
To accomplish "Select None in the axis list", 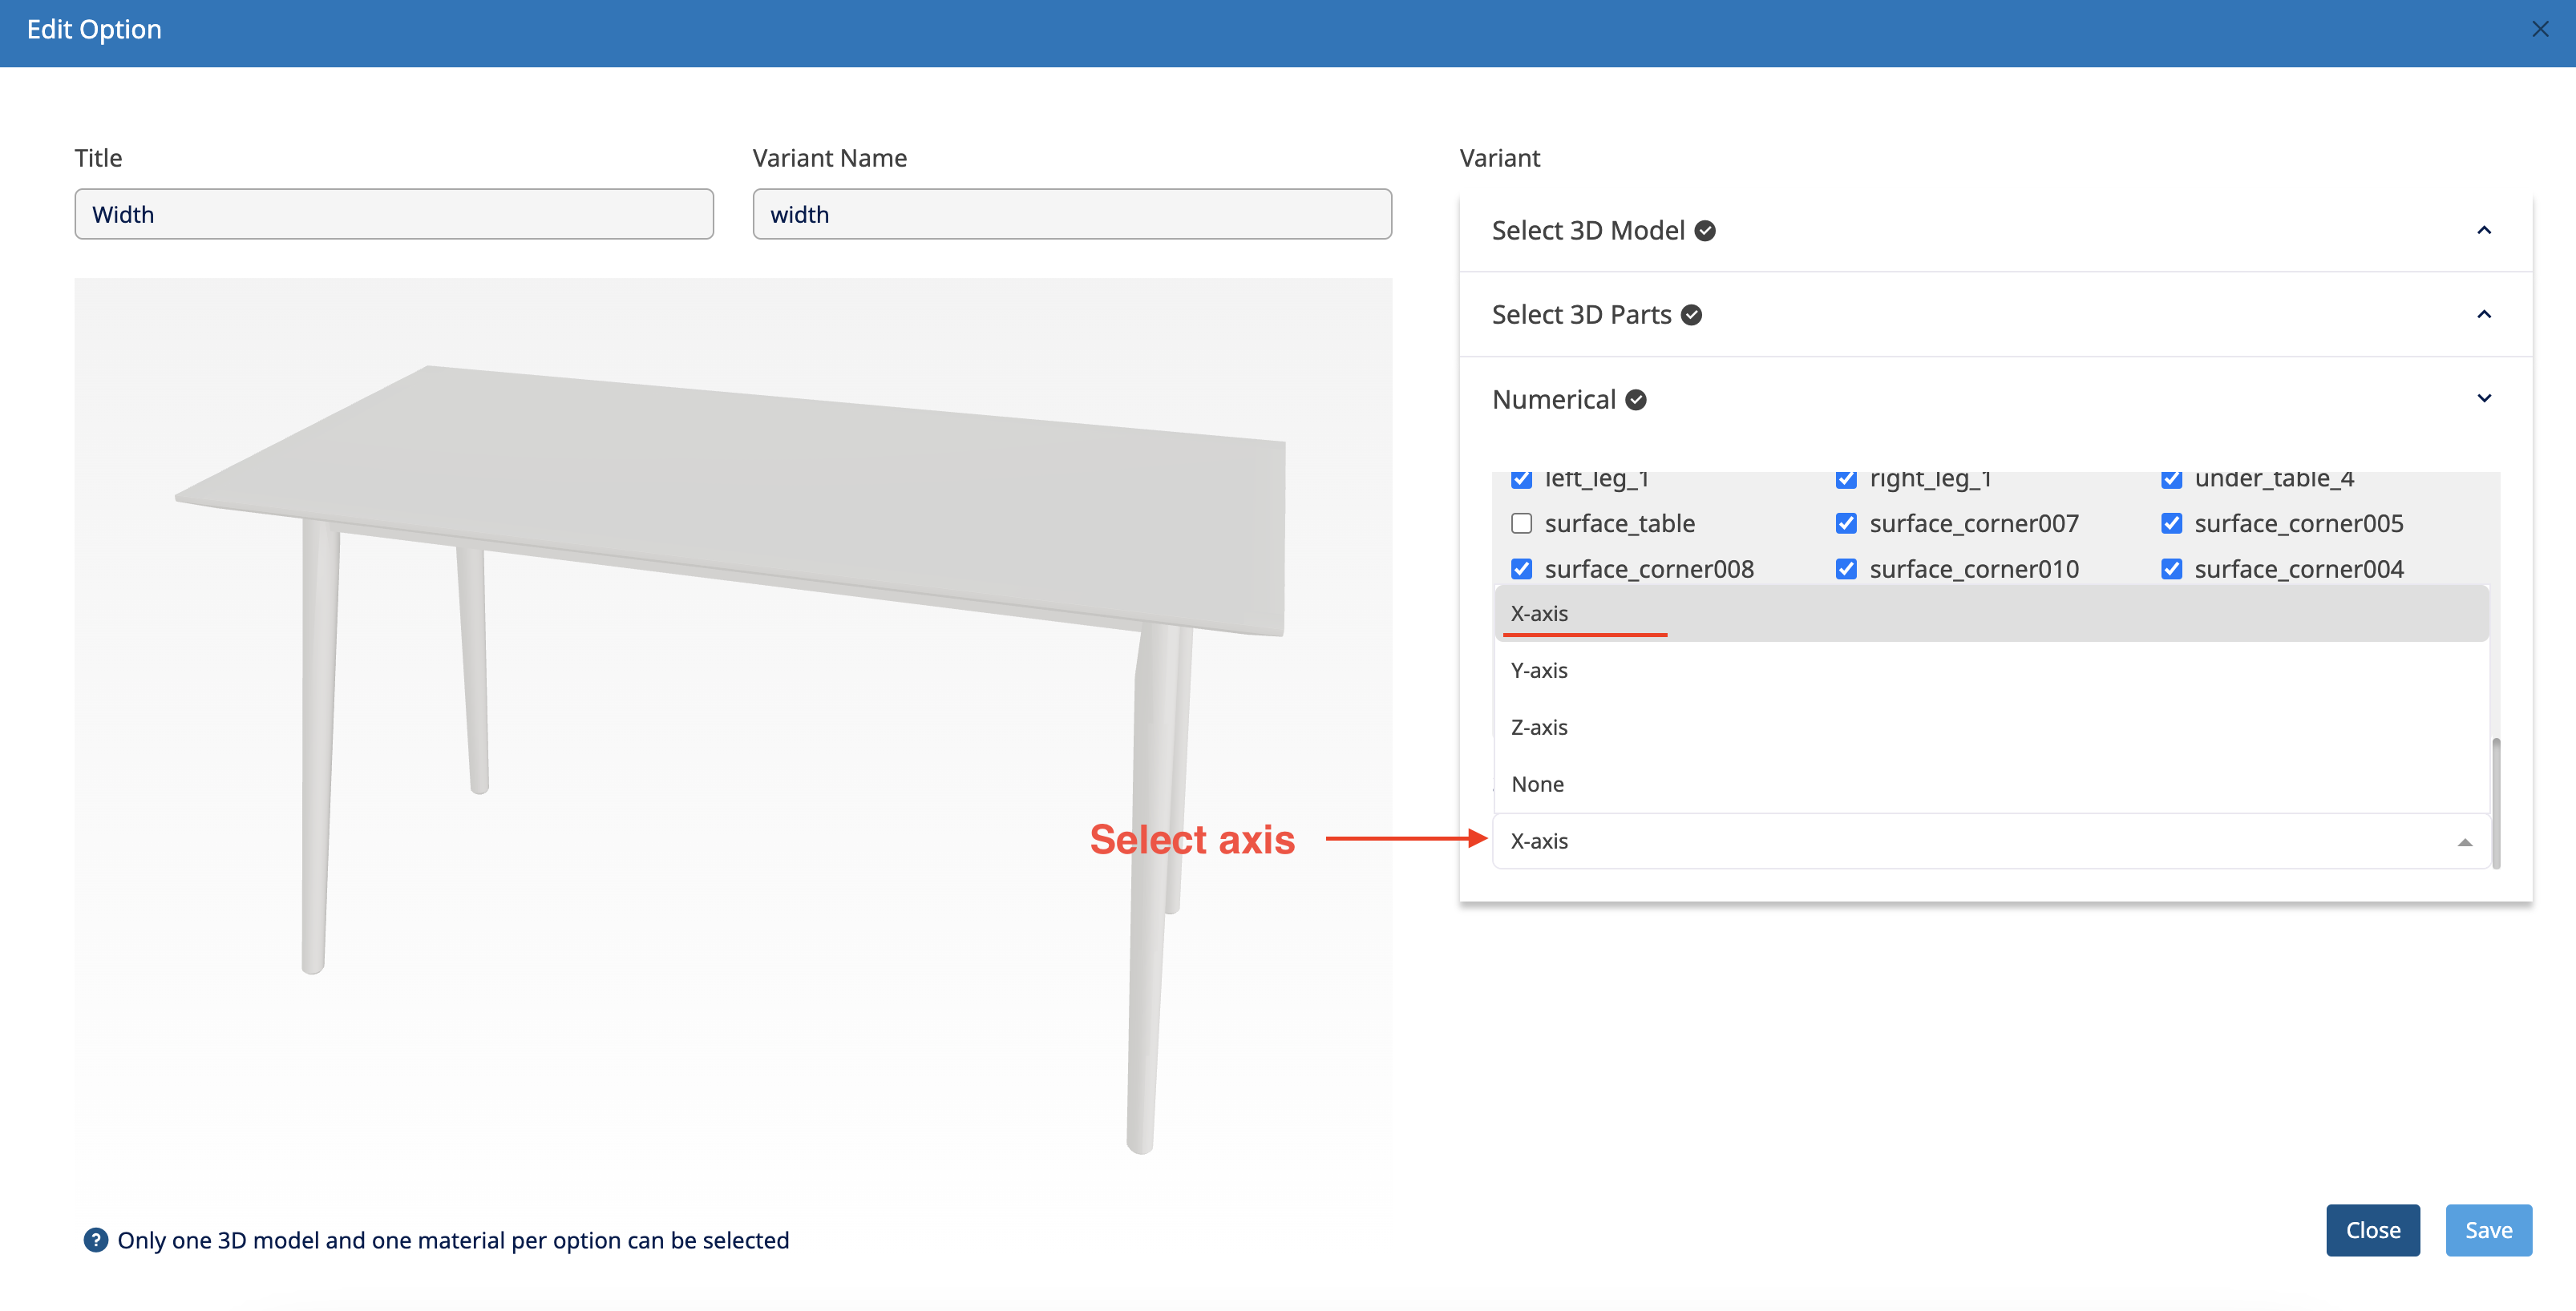I will click(x=1537, y=785).
